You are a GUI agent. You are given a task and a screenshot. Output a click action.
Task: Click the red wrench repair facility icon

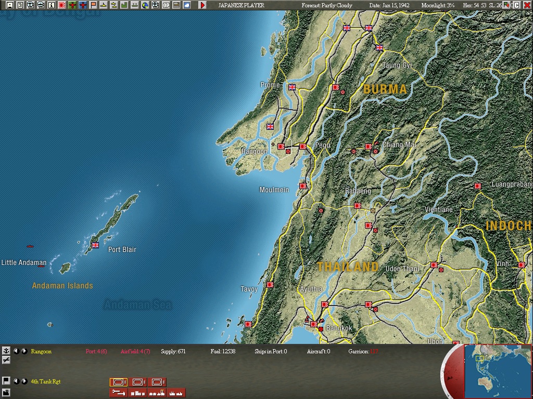click(118, 393)
